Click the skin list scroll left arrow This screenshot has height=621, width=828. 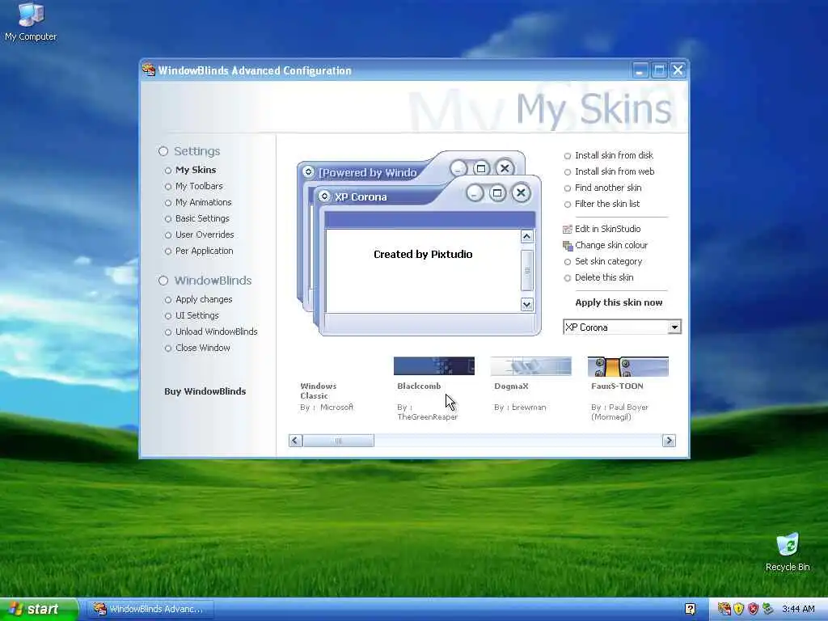[296, 441]
